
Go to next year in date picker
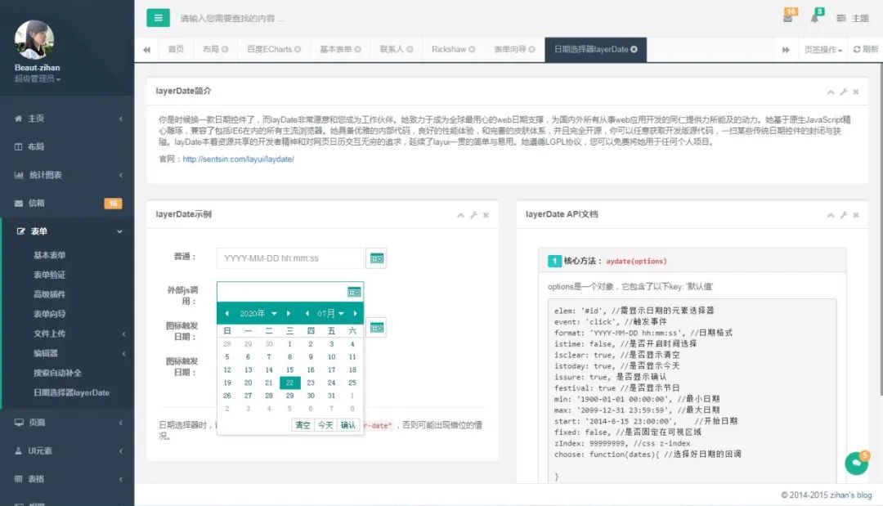pos(289,314)
